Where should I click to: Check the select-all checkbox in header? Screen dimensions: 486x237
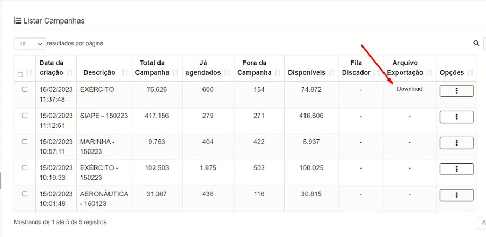coord(20,74)
